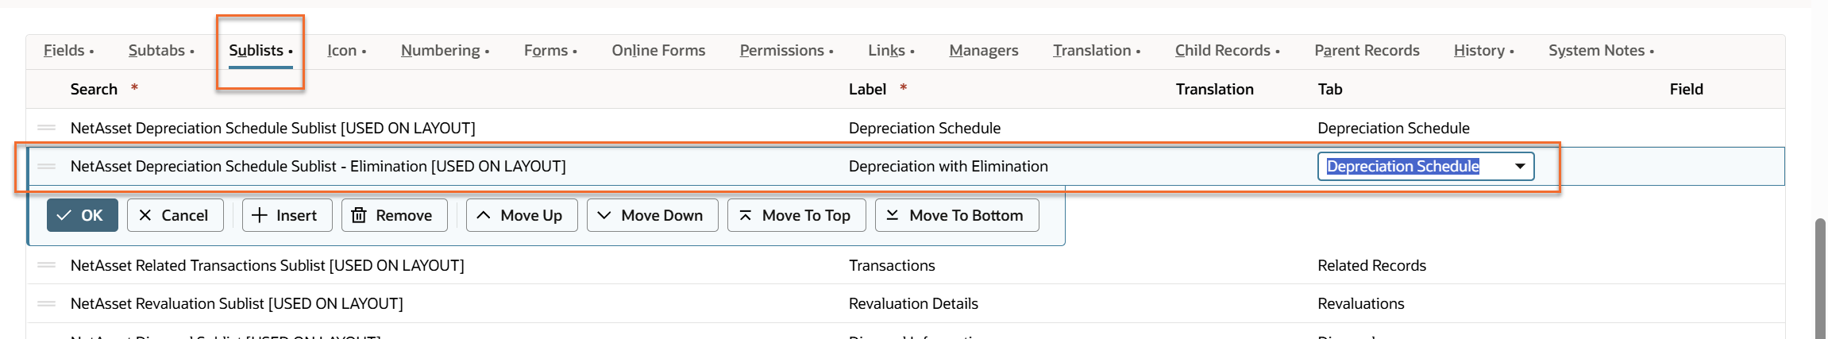Click the Cancel button with the X icon
This screenshot has width=1828, height=339.
pos(175,215)
